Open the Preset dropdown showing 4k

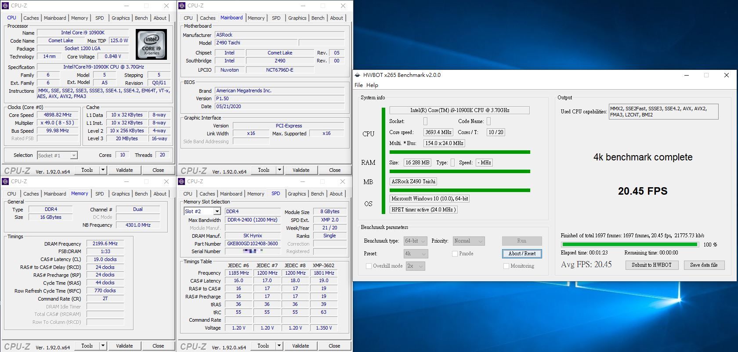point(416,254)
